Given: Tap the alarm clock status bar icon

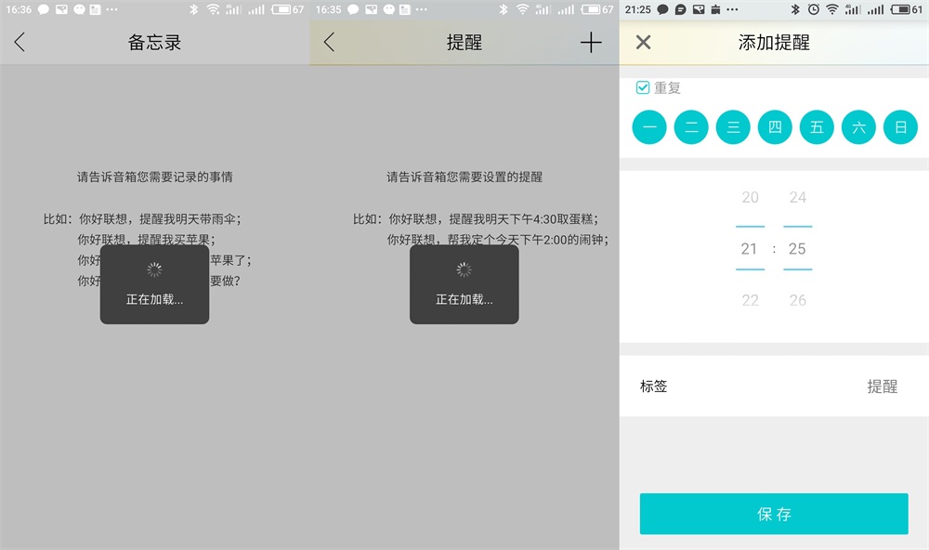Looking at the screenshot, I should (814, 9).
